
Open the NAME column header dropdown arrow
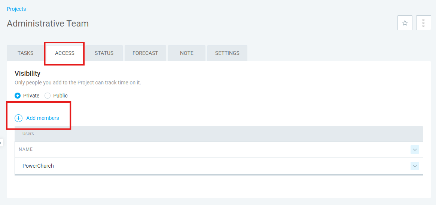(415, 149)
